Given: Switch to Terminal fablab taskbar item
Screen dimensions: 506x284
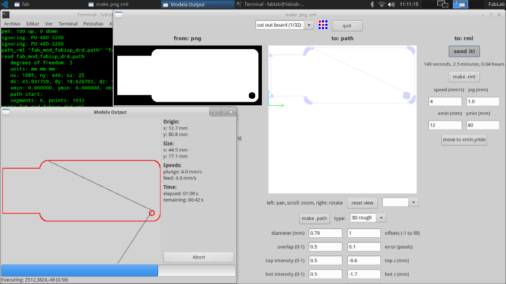Looking at the screenshot, I should [x=270, y=4].
